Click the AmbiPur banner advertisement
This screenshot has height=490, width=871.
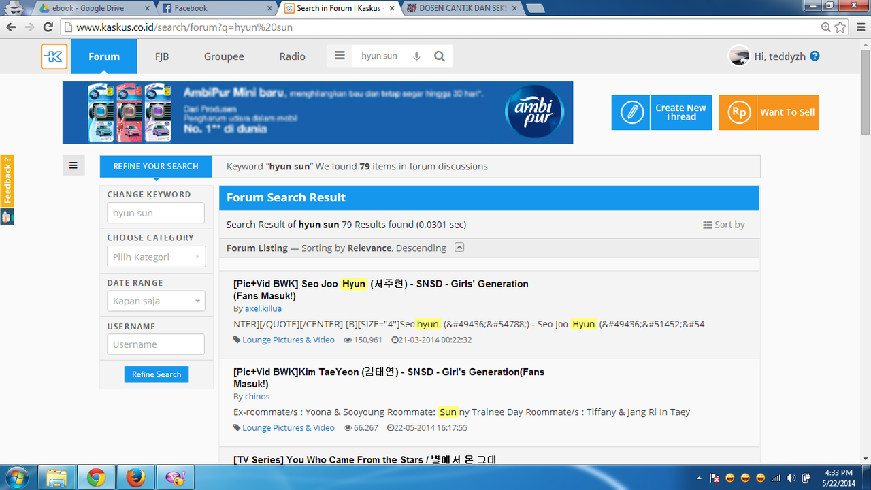pyautogui.click(x=318, y=112)
